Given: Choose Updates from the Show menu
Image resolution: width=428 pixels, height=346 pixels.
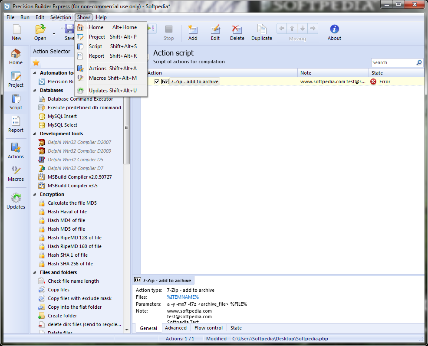Looking at the screenshot, I should [111, 91].
